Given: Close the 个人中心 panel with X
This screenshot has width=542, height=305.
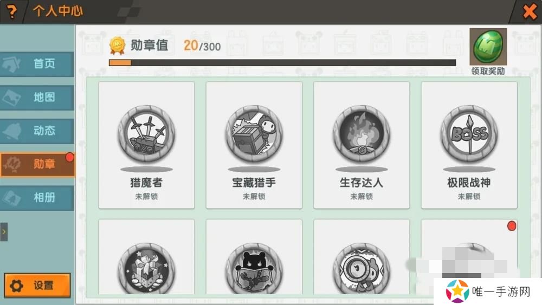Looking at the screenshot, I should pos(530,11).
